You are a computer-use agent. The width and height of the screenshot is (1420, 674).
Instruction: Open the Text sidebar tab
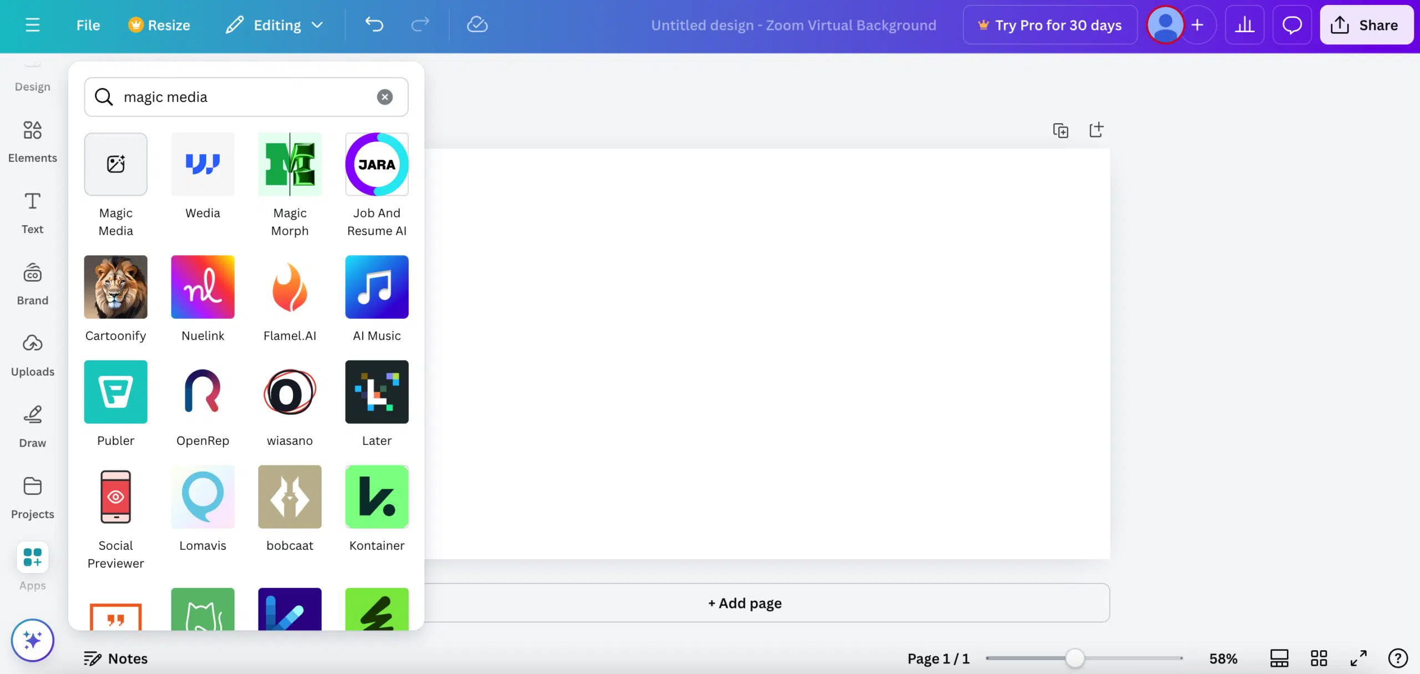tap(32, 213)
